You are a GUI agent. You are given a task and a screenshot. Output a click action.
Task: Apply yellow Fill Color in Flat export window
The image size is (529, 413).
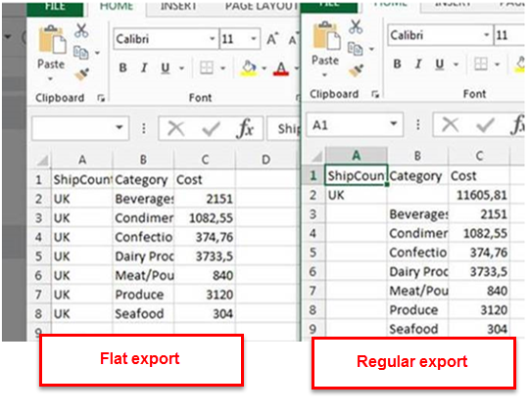pyautogui.click(x=249, y=68)
